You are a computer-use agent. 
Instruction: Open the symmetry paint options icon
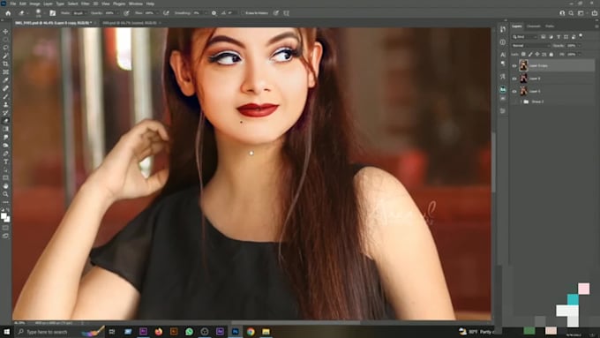(x=286, y=13)
